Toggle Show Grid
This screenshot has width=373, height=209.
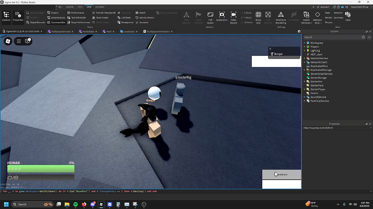258,18
